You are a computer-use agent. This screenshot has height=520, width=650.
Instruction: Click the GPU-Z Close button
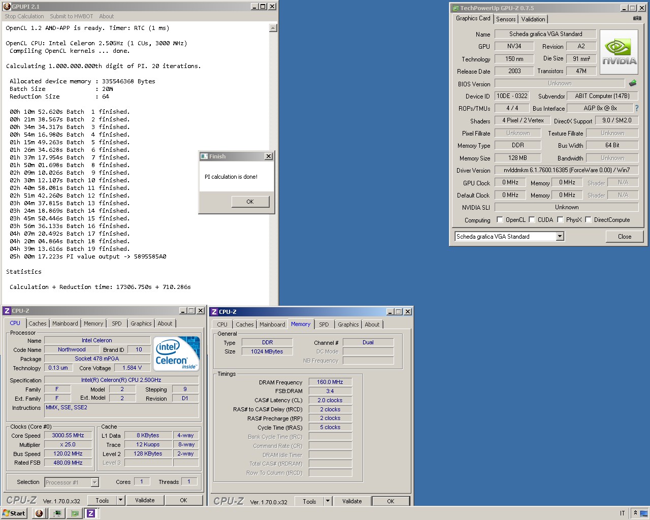point(625,237)
